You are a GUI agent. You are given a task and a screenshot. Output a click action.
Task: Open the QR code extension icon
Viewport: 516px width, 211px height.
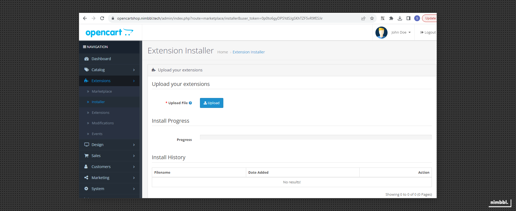tap(383, 18)
